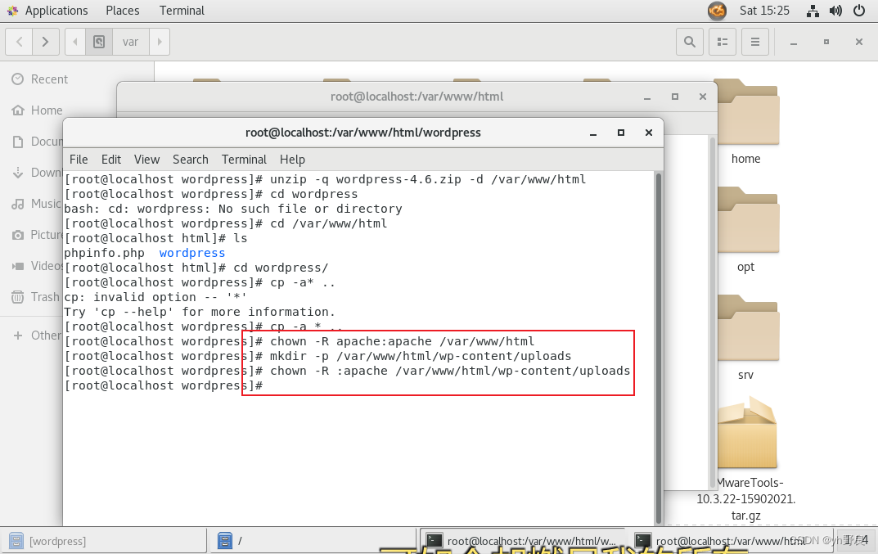Open View menu in wordpress terminal

146,160
